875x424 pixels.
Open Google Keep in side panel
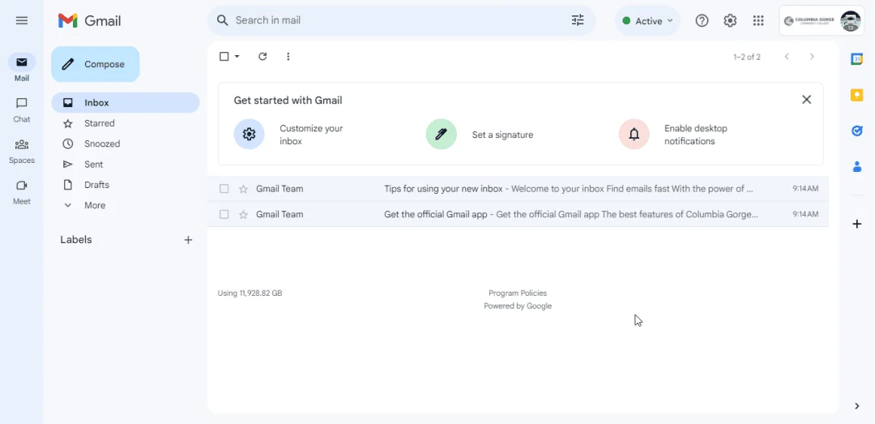click(857, 95)
